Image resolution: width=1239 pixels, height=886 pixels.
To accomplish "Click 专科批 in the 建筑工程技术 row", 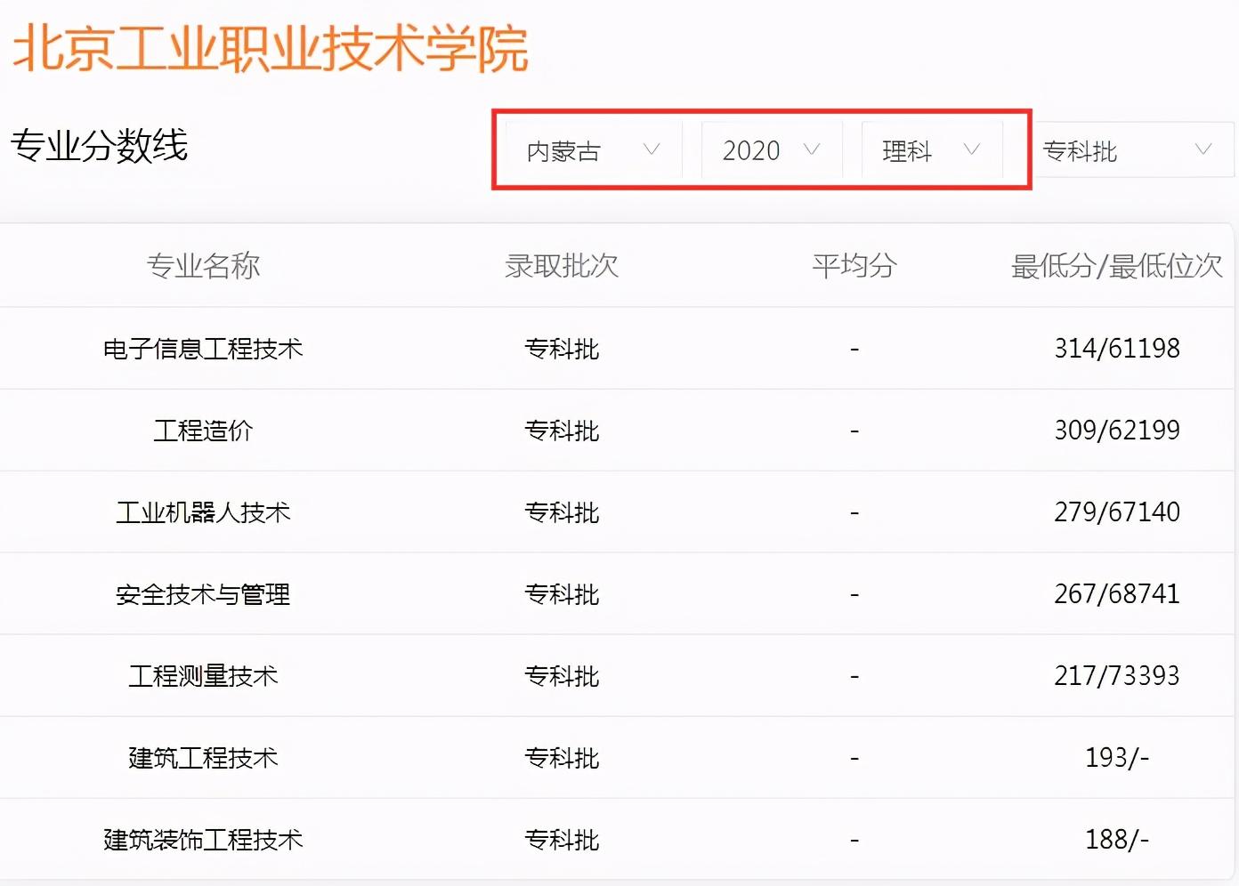I will [x=562, y=758].
